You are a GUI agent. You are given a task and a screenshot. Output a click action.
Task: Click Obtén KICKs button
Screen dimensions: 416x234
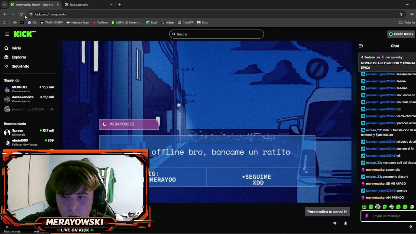(x=401, y=34)
